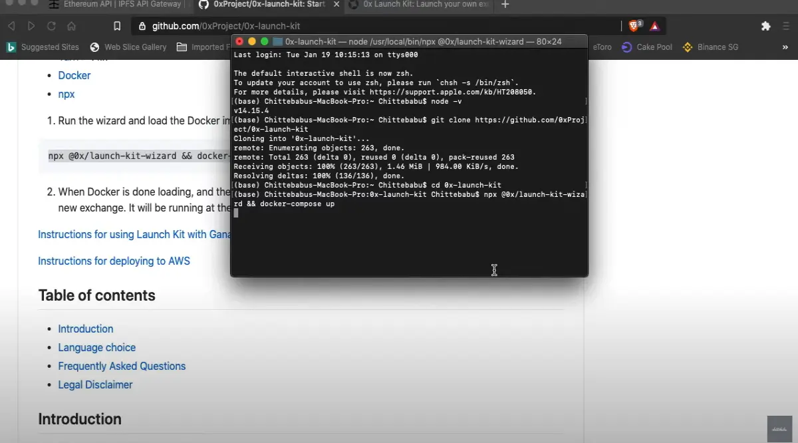This screenshot has height=443, width=798.
Task: Show more bookmarks with the chevron
Action: pos(785,47)
